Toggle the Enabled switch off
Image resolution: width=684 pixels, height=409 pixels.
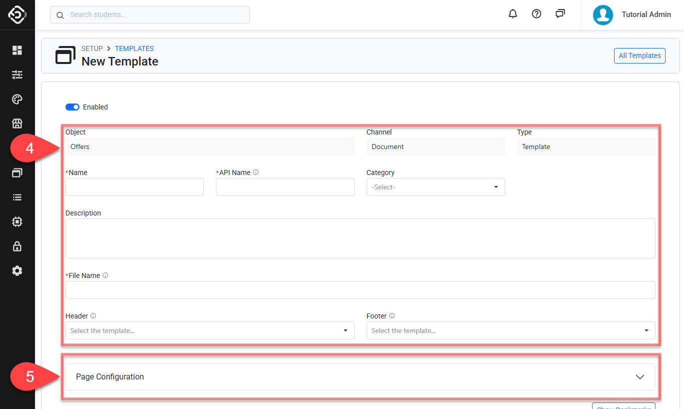tap(72, 107)
